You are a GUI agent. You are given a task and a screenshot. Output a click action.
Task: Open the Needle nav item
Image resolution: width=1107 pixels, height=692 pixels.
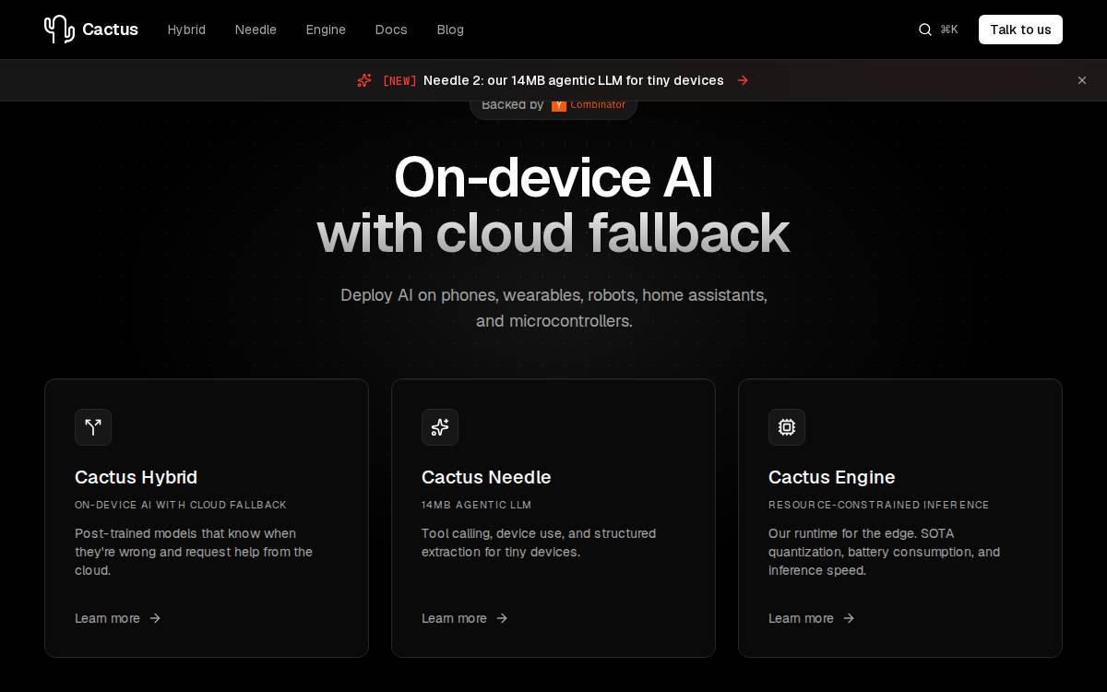(256, 30)
